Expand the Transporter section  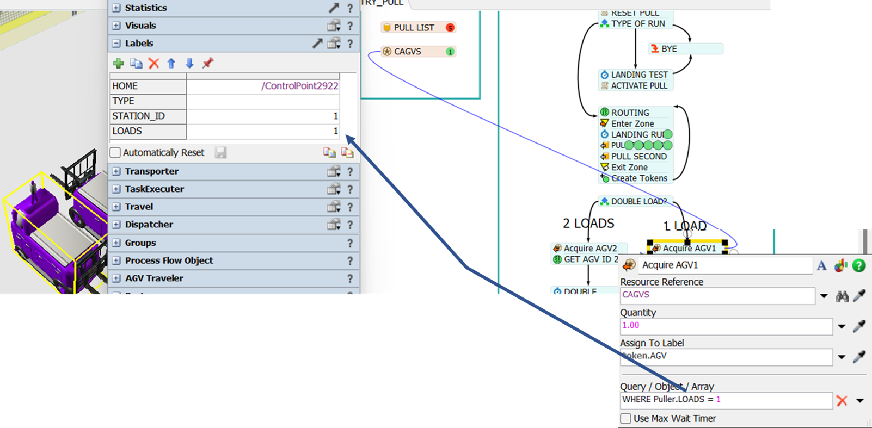pyautogui.click(x=116, y=171)
